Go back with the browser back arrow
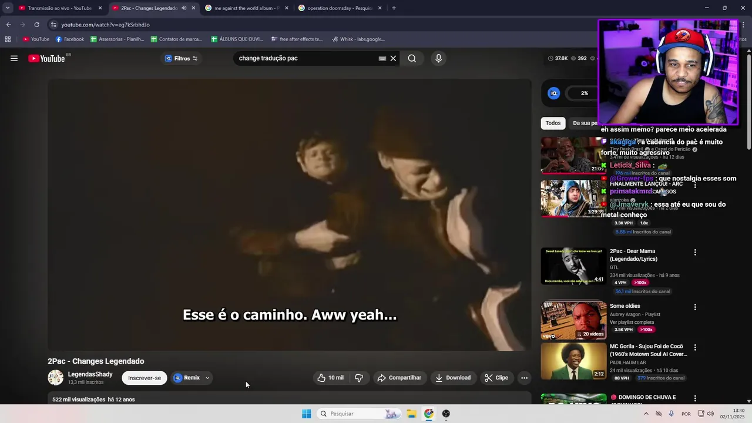The height and width of the screenshot is (423, 752). (8, 25)
